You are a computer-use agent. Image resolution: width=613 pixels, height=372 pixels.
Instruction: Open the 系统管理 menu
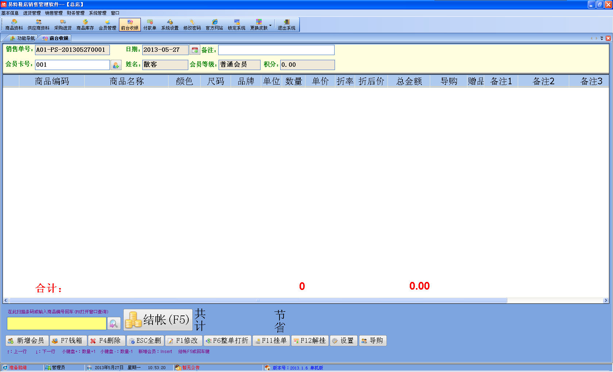point(98,13)
